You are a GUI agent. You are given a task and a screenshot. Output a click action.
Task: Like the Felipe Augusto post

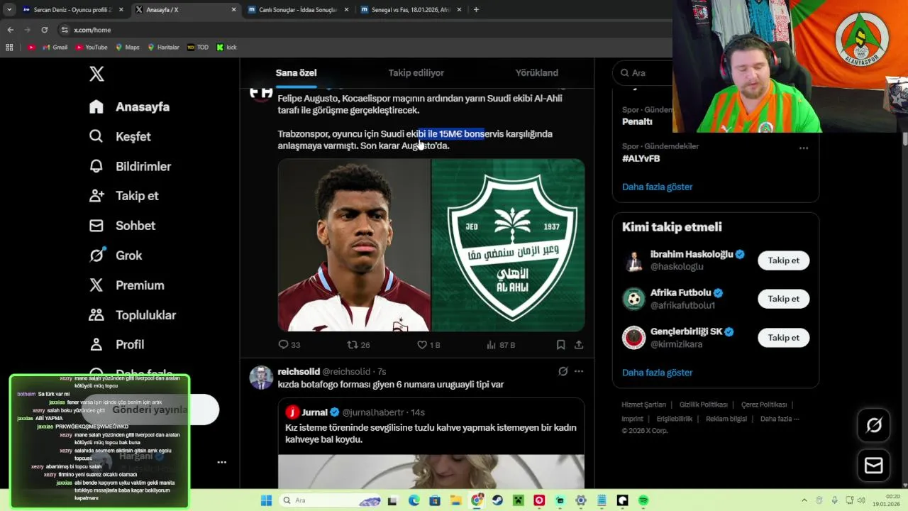(x=428, y=345)
